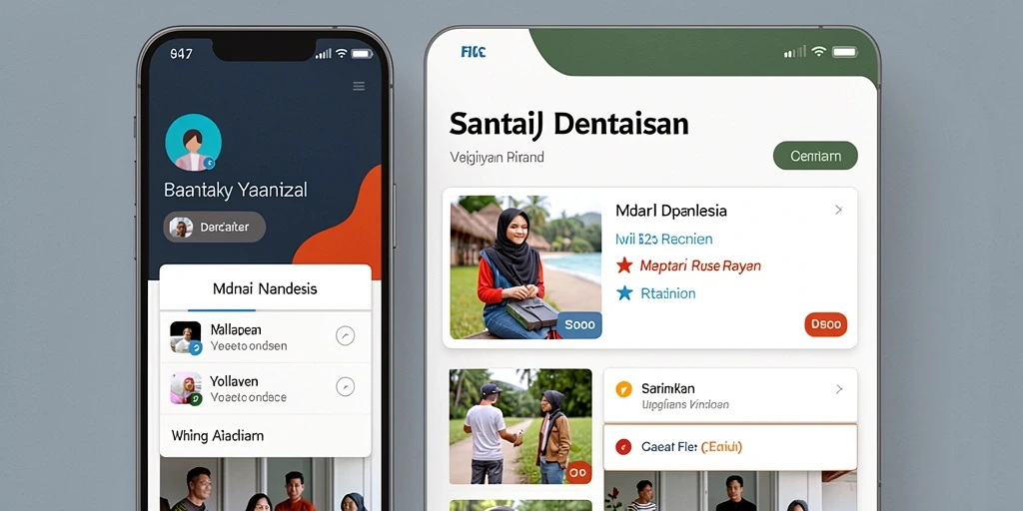Click the Vejgiiyan Pirand subtitle
This screenshot has width=1023, height=511.
pyautogui.click(x=497, y=157)
